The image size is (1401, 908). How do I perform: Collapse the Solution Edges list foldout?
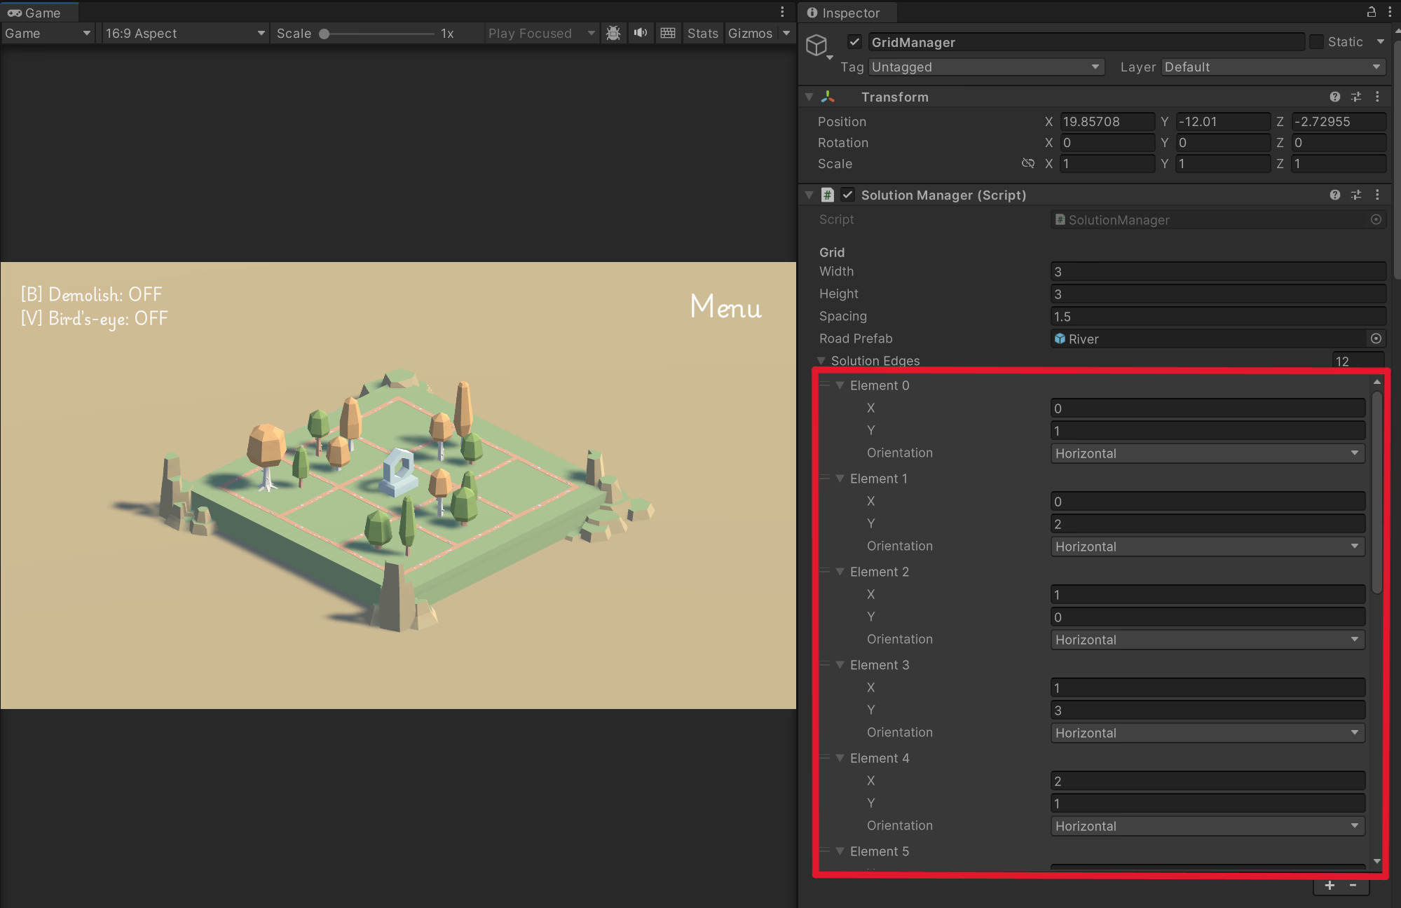[x=821, y=361]
